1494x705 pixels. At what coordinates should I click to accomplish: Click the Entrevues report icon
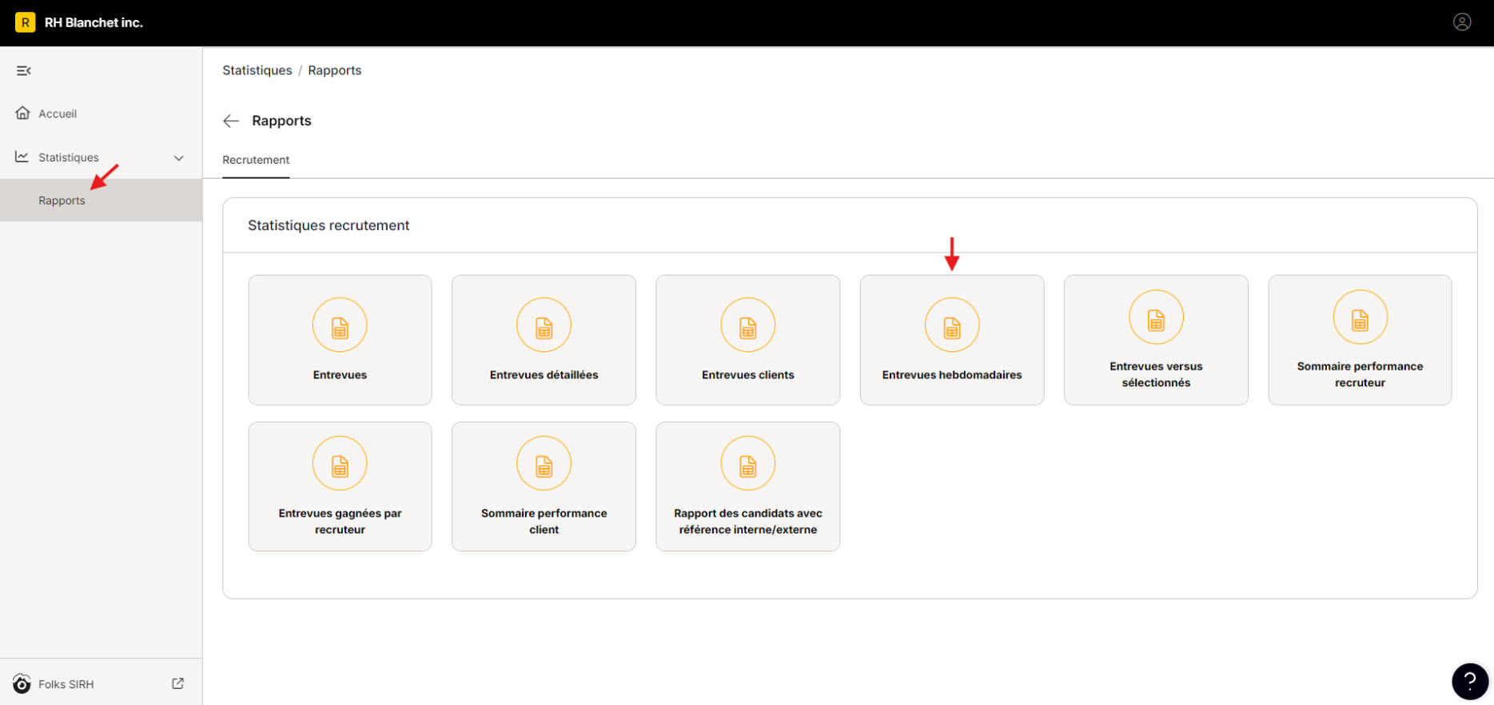click(x=340, y=326)
